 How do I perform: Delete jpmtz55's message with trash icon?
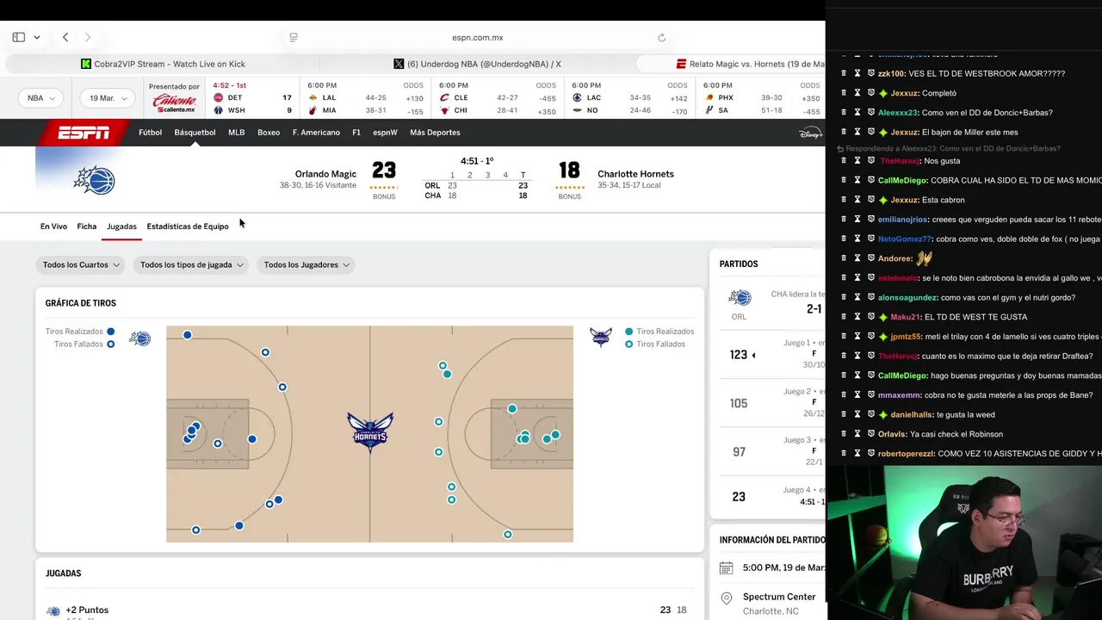coord(844,336)
